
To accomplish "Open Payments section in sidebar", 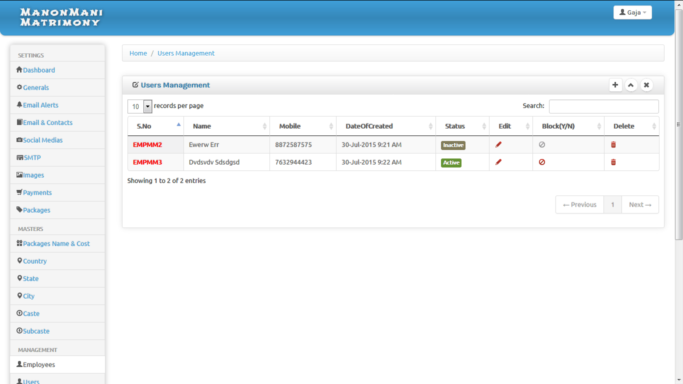I will coord(57,192).
